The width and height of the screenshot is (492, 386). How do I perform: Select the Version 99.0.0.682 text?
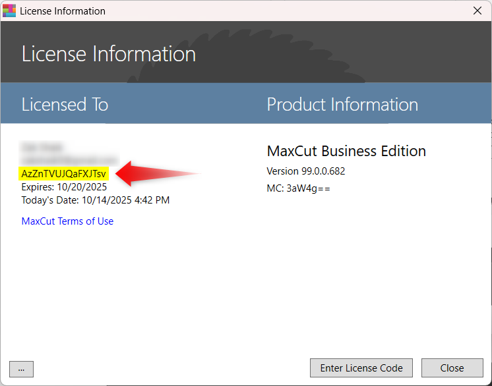(305, 171)
